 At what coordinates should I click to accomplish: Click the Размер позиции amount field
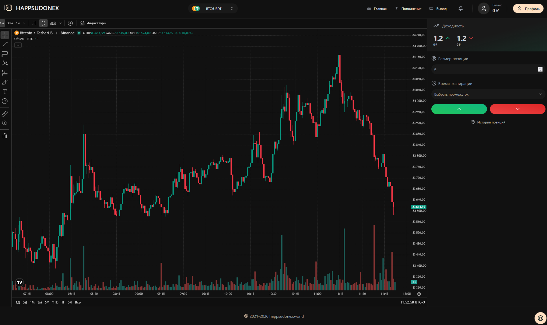click(x=488, y=69)
